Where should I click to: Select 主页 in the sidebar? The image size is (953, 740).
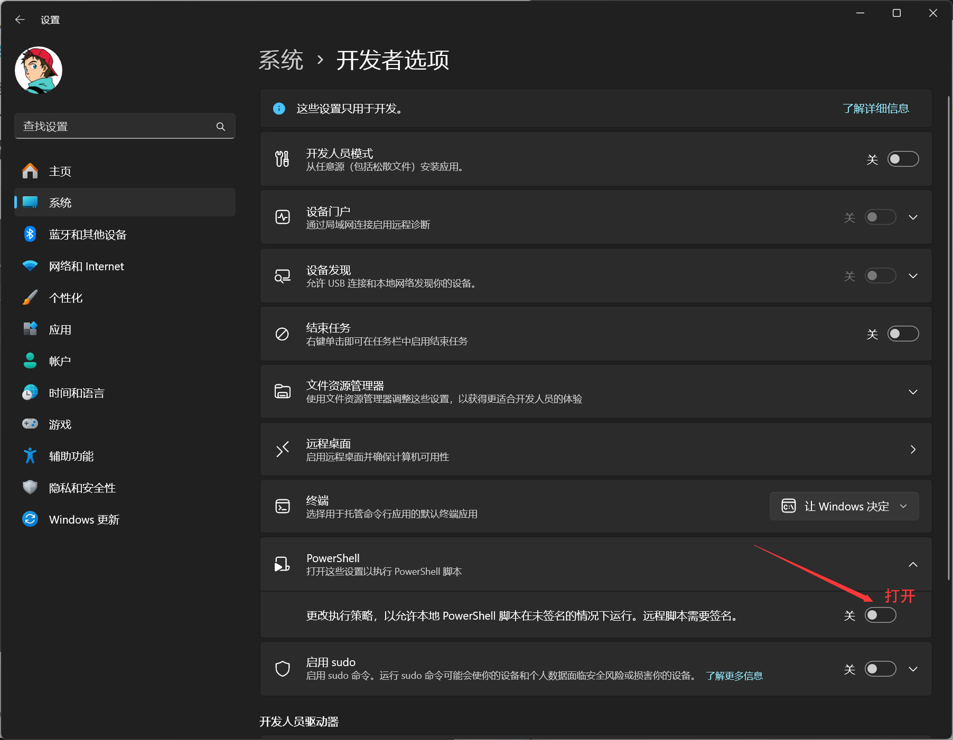coord(60,172)
